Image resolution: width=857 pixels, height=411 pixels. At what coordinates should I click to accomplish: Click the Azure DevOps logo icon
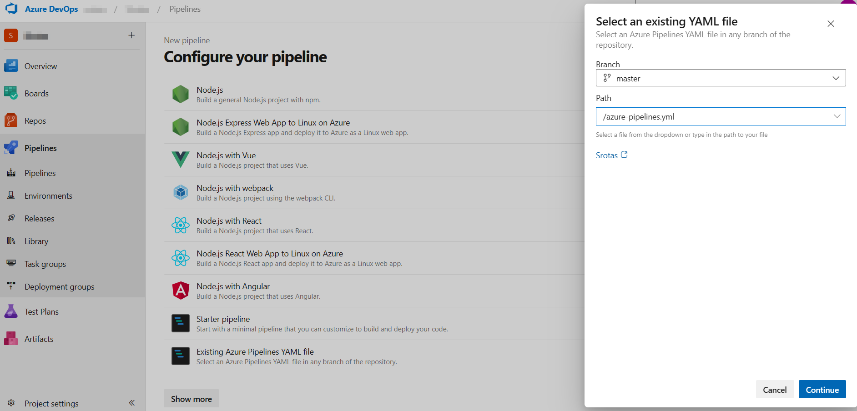point(11,8)
